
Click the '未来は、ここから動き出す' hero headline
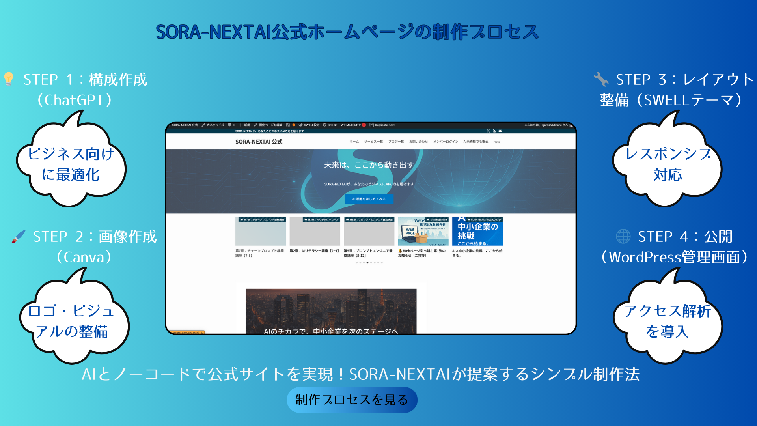click(x=369, y=165)
